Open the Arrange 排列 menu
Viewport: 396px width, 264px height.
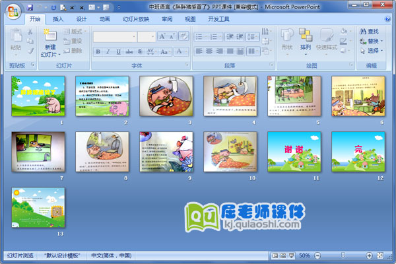coord(306,42)
